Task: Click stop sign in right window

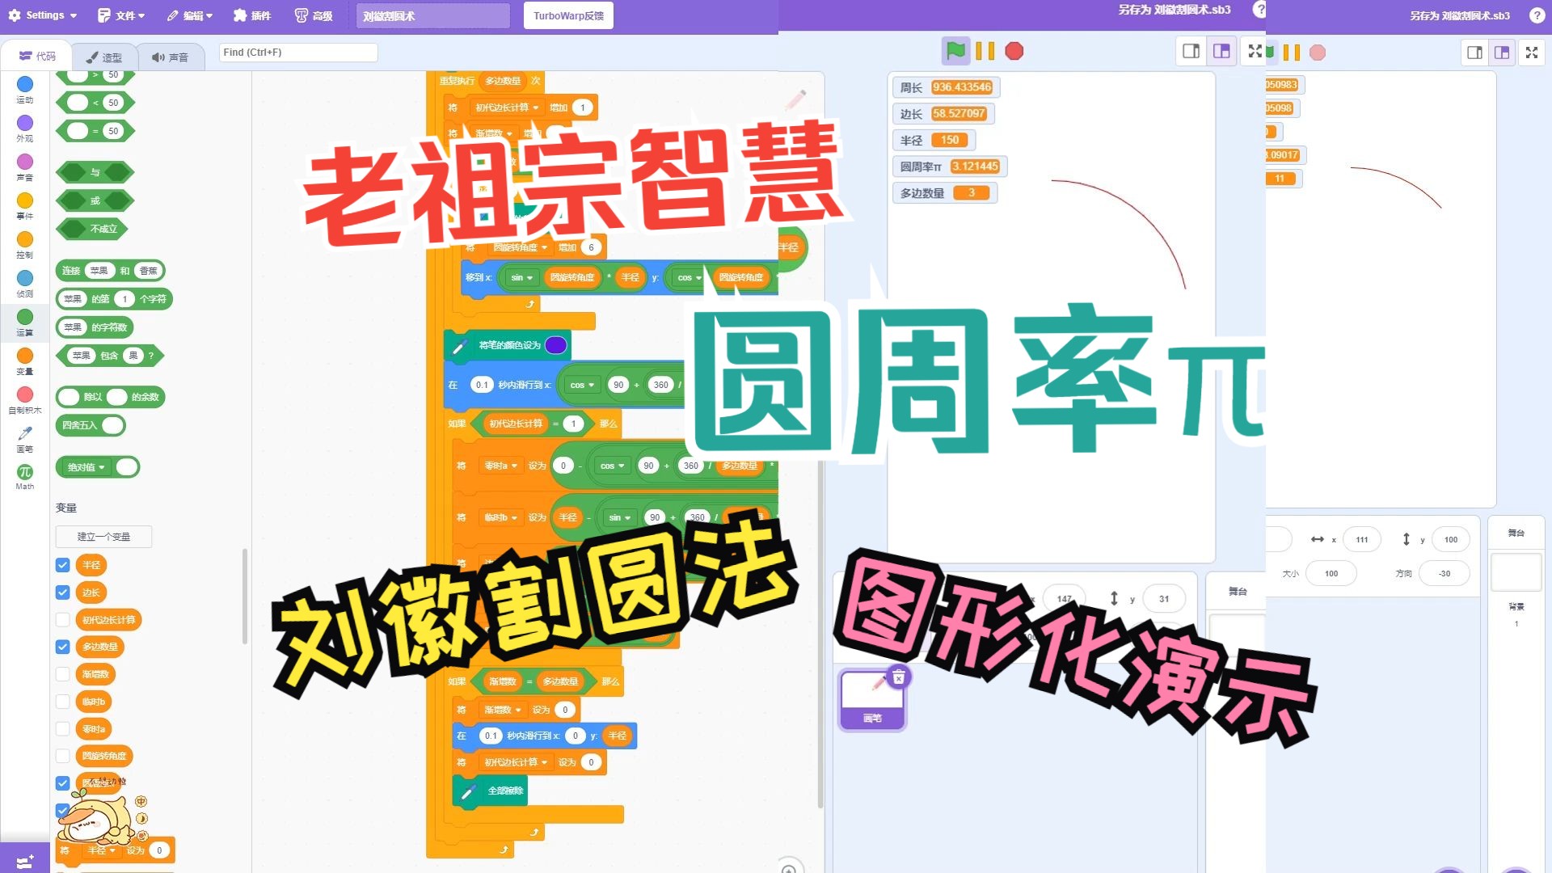Action: (x=1318, y=53)
